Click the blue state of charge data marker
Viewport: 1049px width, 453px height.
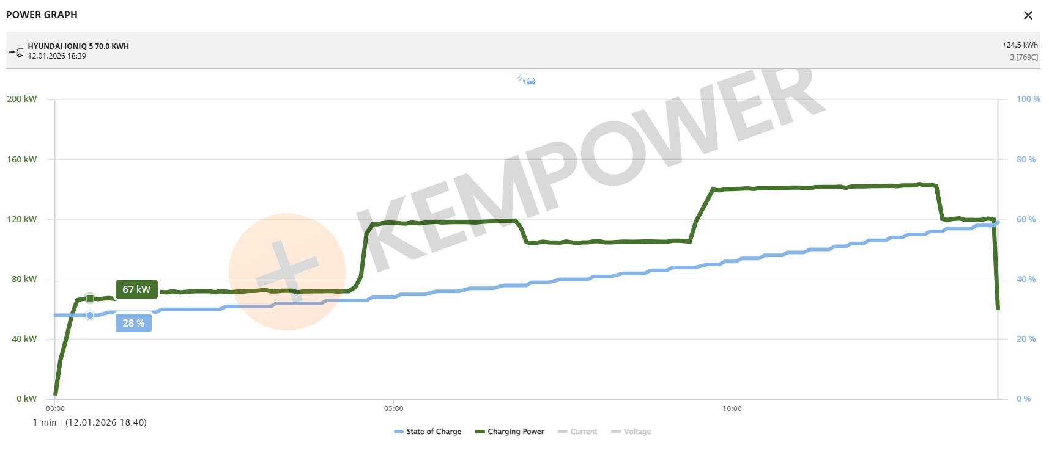[x=90, y=315]
